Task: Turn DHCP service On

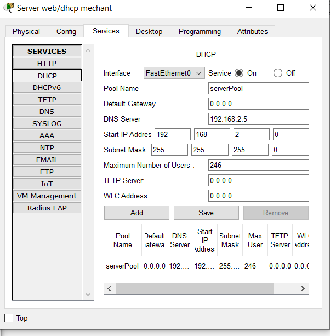Action: (x=239, y=73)
